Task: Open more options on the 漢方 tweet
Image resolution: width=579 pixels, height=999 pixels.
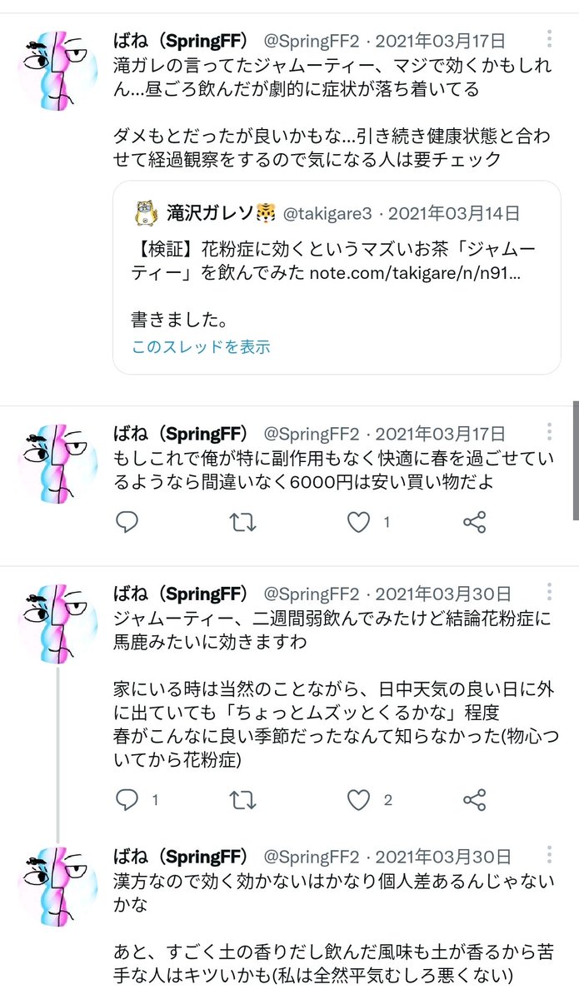Action: [x=549, y=856]
